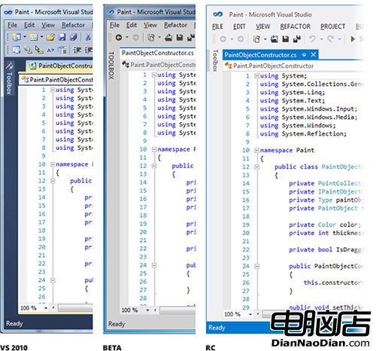Click the Cut scissors icon in VS 2010

(x=88, y=38)
